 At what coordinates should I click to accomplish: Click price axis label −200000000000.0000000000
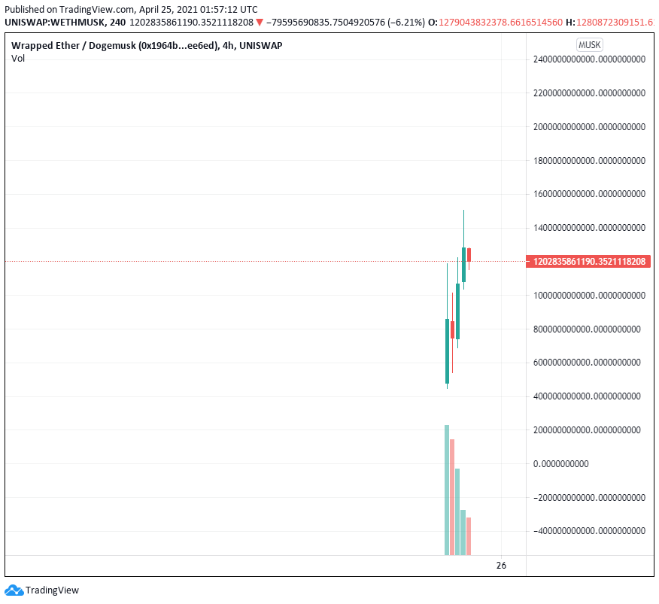tap(589, 498)
